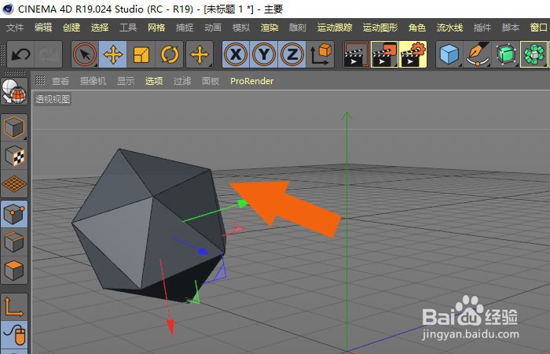
Task: Open viewport 显示 menu
Action: coord(126,81)
